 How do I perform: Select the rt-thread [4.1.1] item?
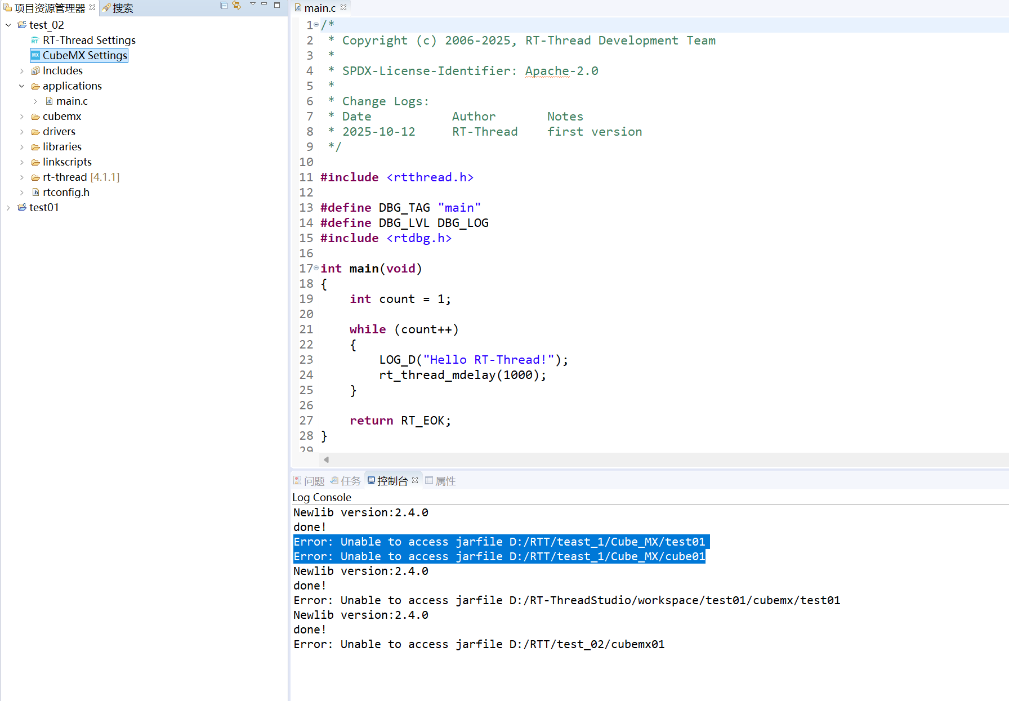click(x=81, y=177)
